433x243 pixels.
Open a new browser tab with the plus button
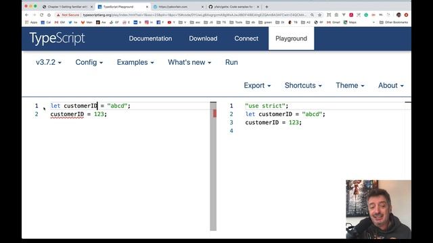(x=267, y=7)
